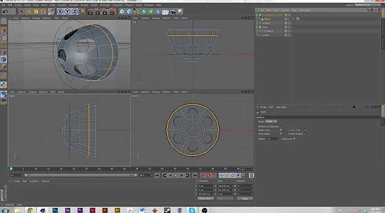Viewport: 385px width, 213px height.
Task: Open the Mesh menu
Action: (44, 5)
